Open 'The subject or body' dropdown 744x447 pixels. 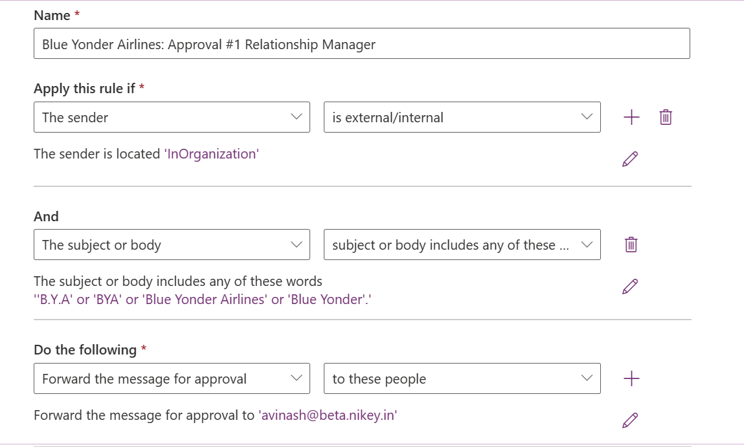[x=171, y=245]
